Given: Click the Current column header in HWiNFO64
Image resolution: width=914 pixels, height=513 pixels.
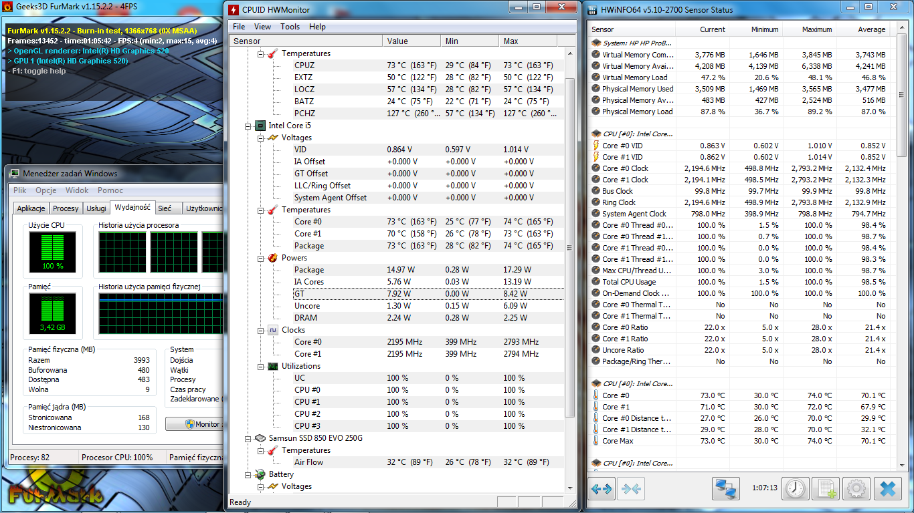Looking at the screenshot, I should tap(703, 29).
